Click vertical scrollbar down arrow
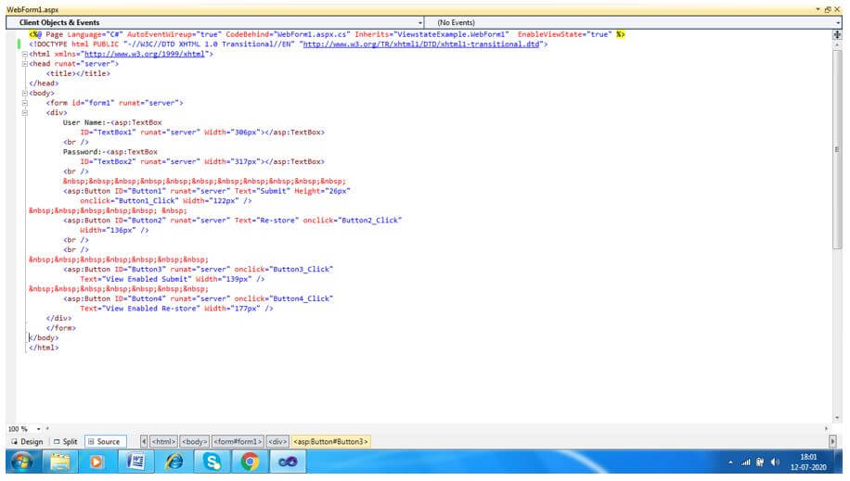 (x=837, y=418)
